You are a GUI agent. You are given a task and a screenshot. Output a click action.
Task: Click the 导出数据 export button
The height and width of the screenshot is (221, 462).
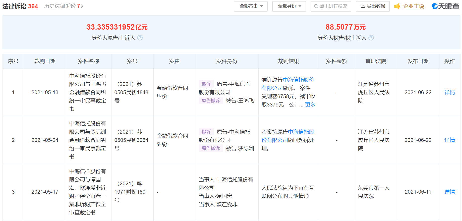pyautogui.click(x=373, y=6)
